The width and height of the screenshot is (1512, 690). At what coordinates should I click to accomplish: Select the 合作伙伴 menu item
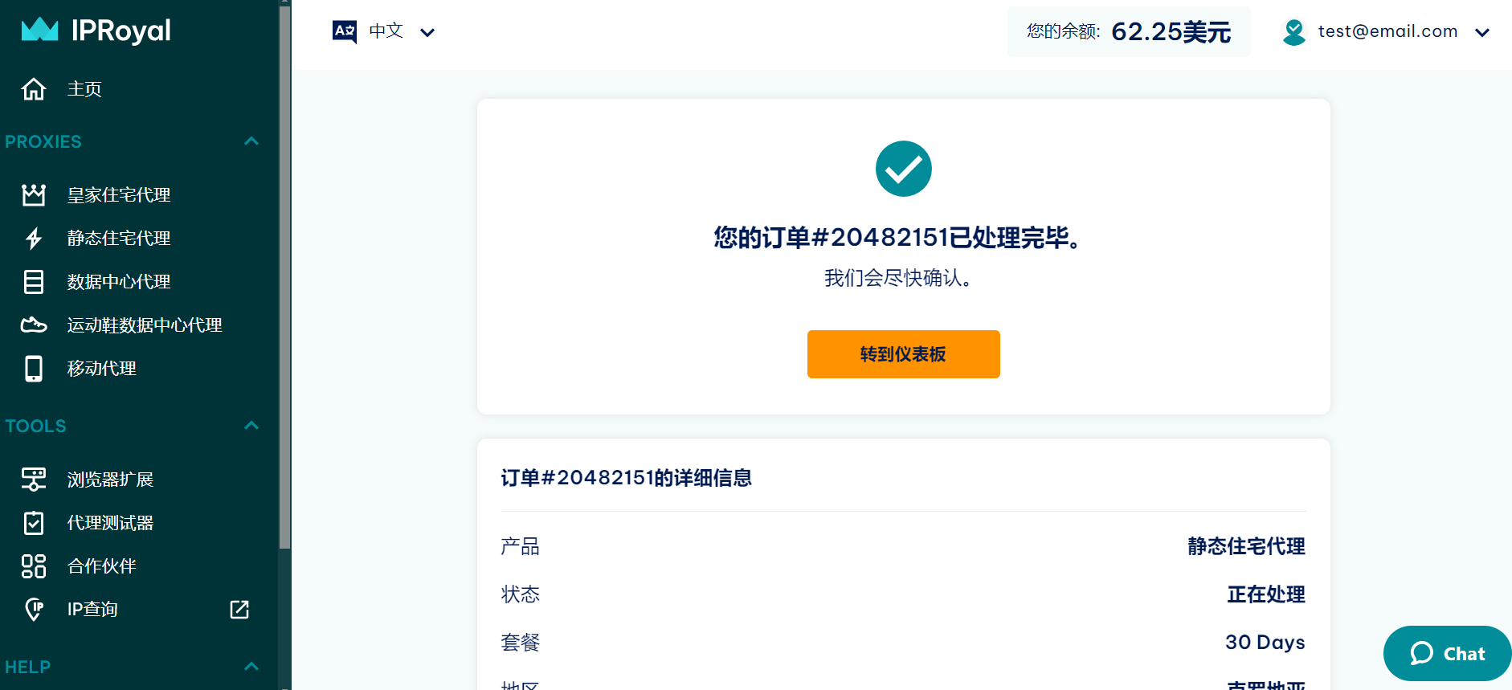click(x=102, y=566)
